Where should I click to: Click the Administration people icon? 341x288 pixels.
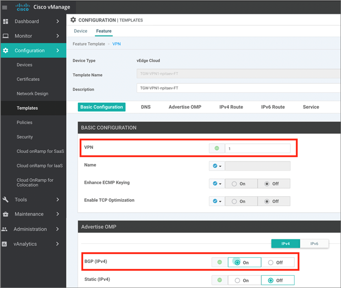(4, 229)
